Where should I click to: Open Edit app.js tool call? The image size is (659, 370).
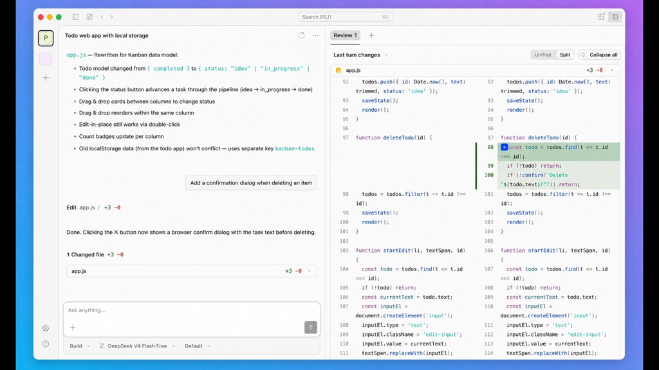[93, 207]
